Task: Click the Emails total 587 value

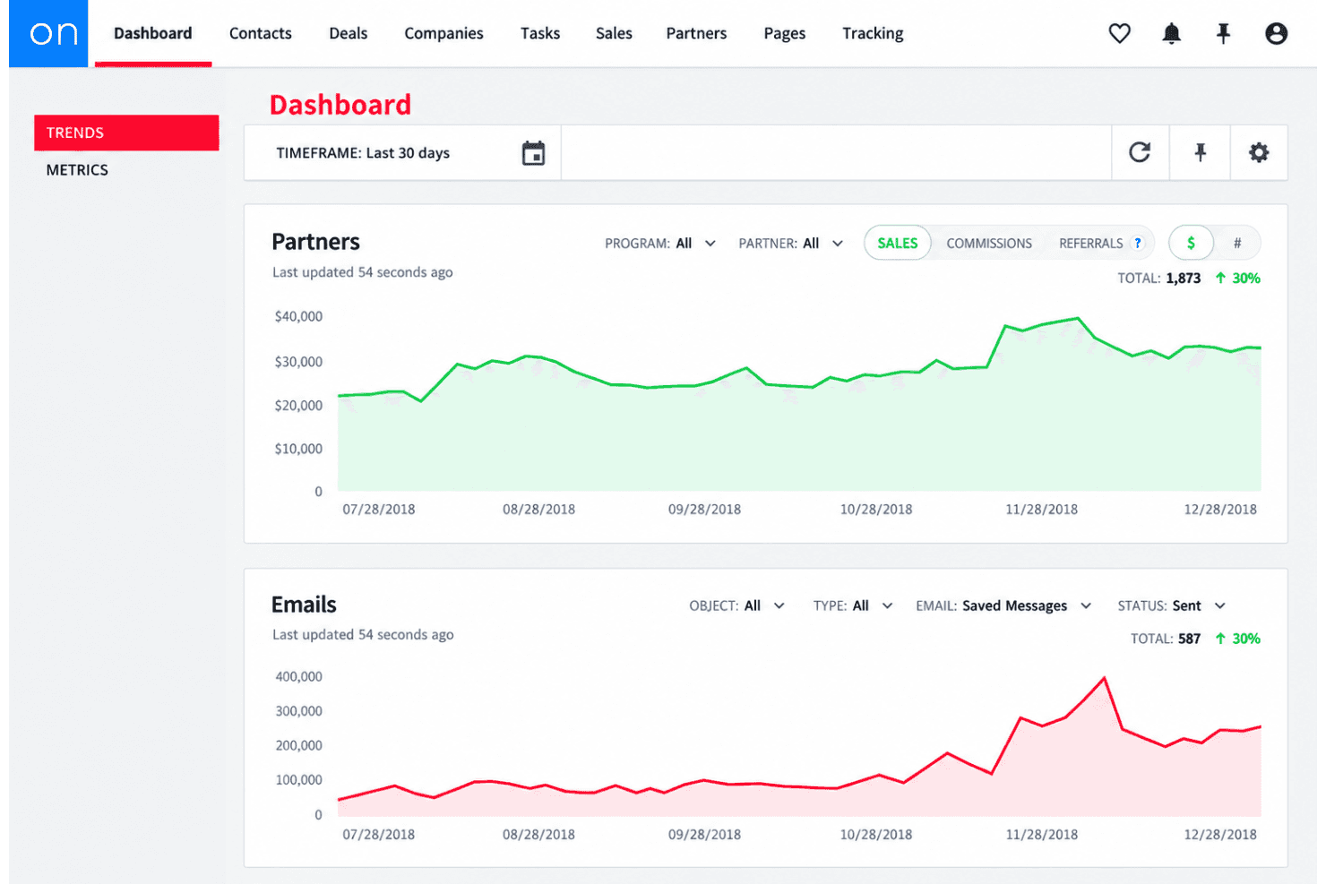Action: pyautogui.click(x=1189, y=639)
